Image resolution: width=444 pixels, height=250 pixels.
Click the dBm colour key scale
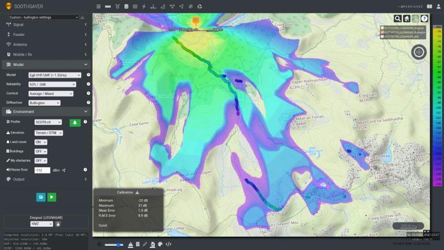pos(438,106)
